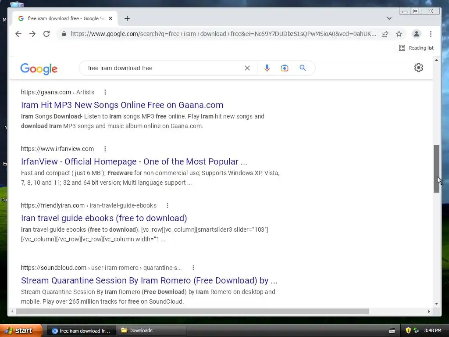Viewport: 449px width, 337px height.
Task: Click the keyboard icon in taskbar
Action: [x=392, y=331]
